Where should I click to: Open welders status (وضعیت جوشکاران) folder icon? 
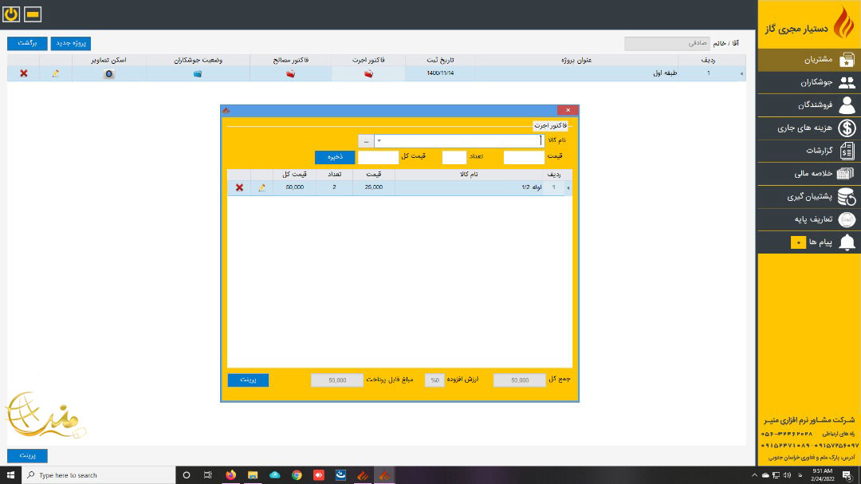(x=198, y=73)
